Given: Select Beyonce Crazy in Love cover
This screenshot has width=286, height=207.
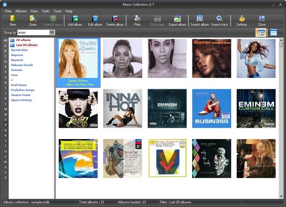Looking at the screenshot, I should [x=211, y=58].
